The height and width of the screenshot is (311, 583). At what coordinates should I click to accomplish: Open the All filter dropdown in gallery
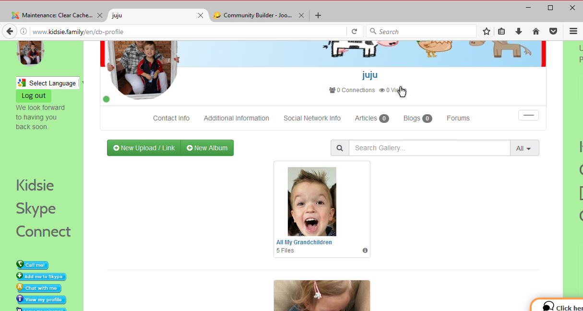point(524,148)
